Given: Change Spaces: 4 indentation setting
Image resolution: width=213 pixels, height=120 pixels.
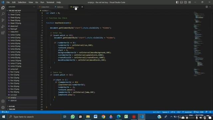Looking at the screenshot, I should click(165, 112).
